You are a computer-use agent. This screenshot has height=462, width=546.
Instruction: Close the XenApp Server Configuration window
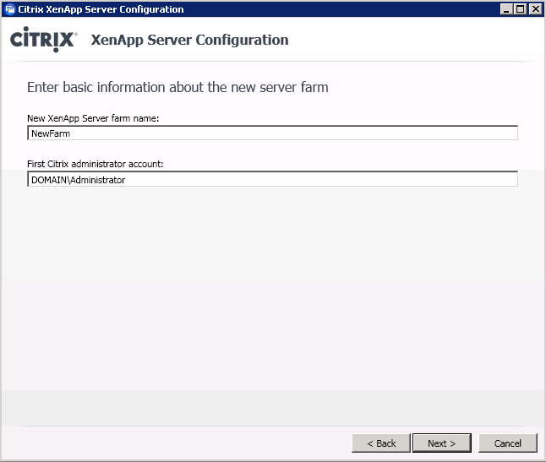pos(535,9)
